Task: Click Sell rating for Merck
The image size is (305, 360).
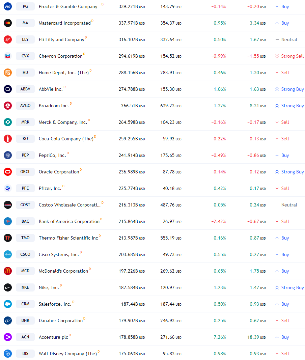Action: (282, 122)
